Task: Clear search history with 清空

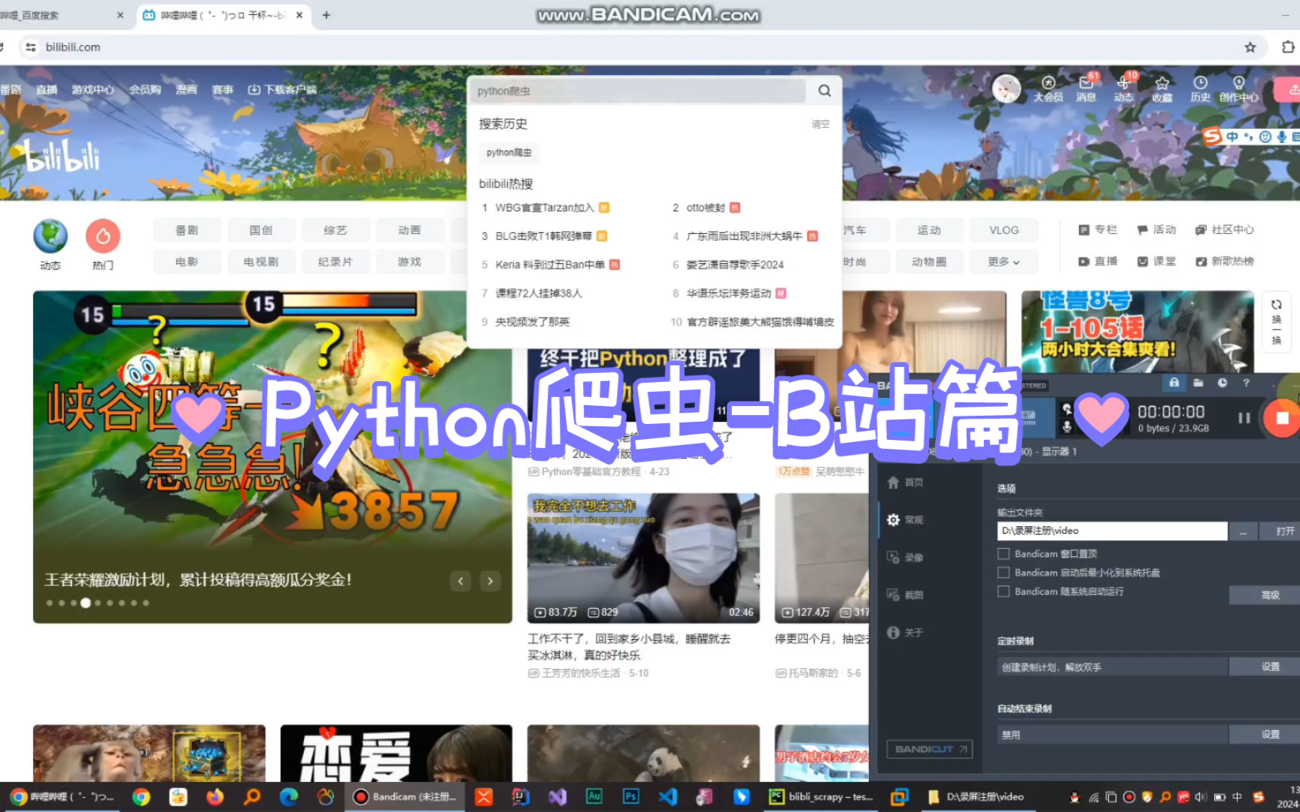Action: (x=820, y=124)
